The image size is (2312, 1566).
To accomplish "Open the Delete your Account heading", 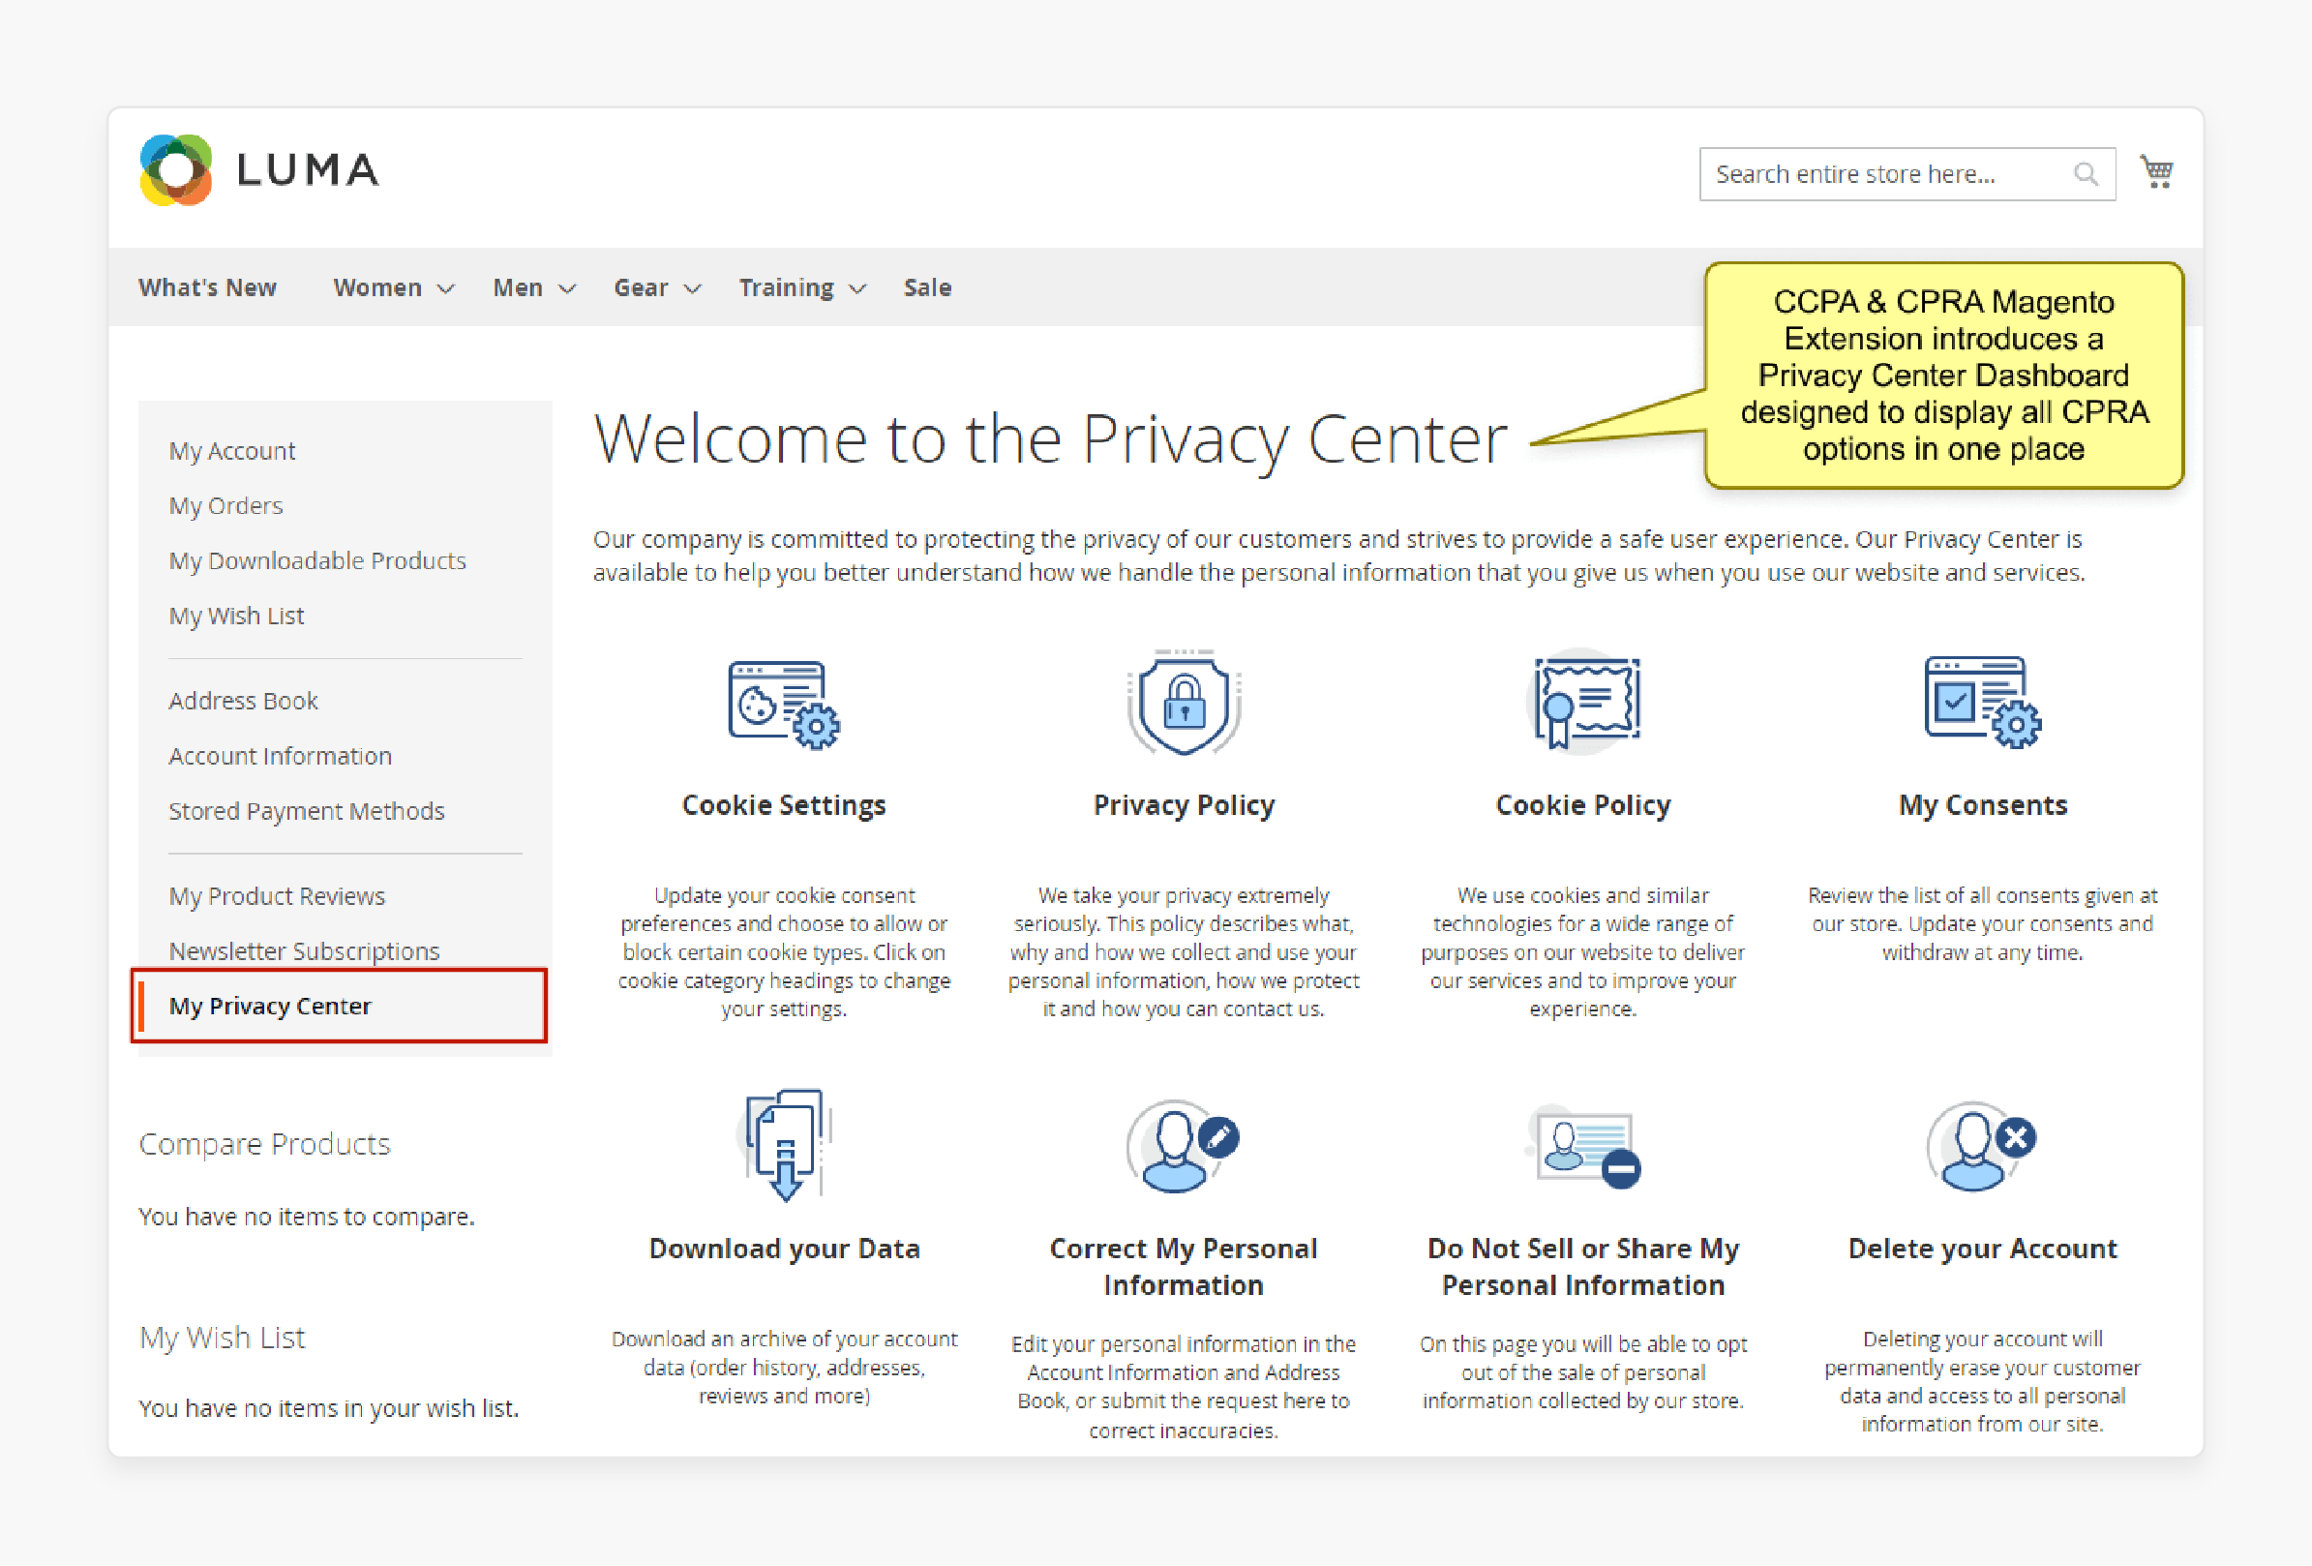I will 1983,1249.
